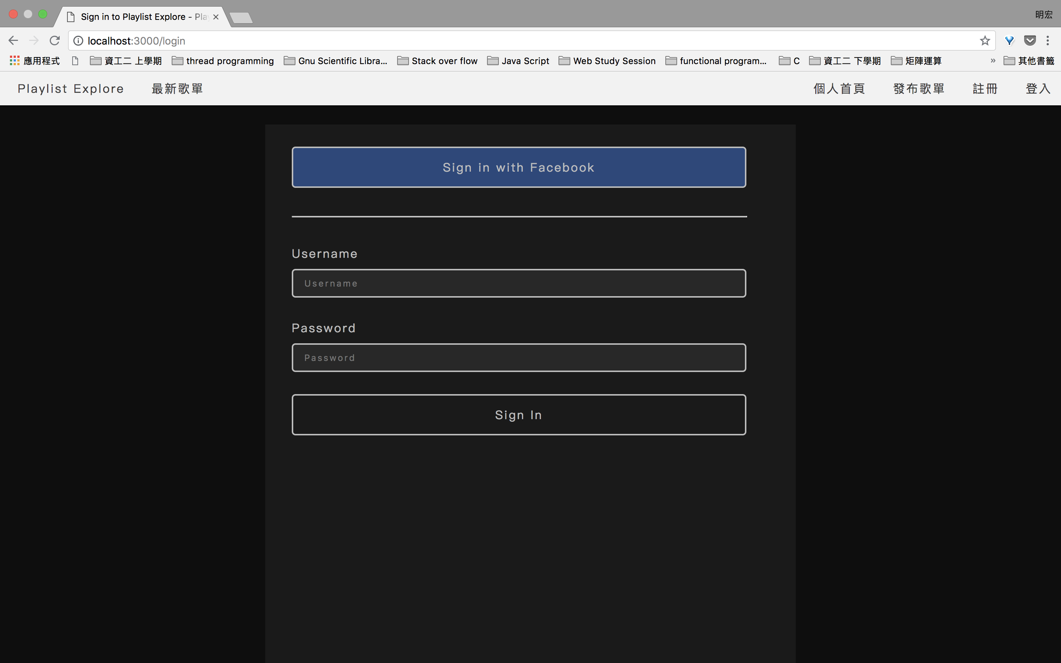This screenshot has width=1061, height=663.
Task: Close the Sign in to Playlist Explore tab
Action: click(x=216, y=17)
